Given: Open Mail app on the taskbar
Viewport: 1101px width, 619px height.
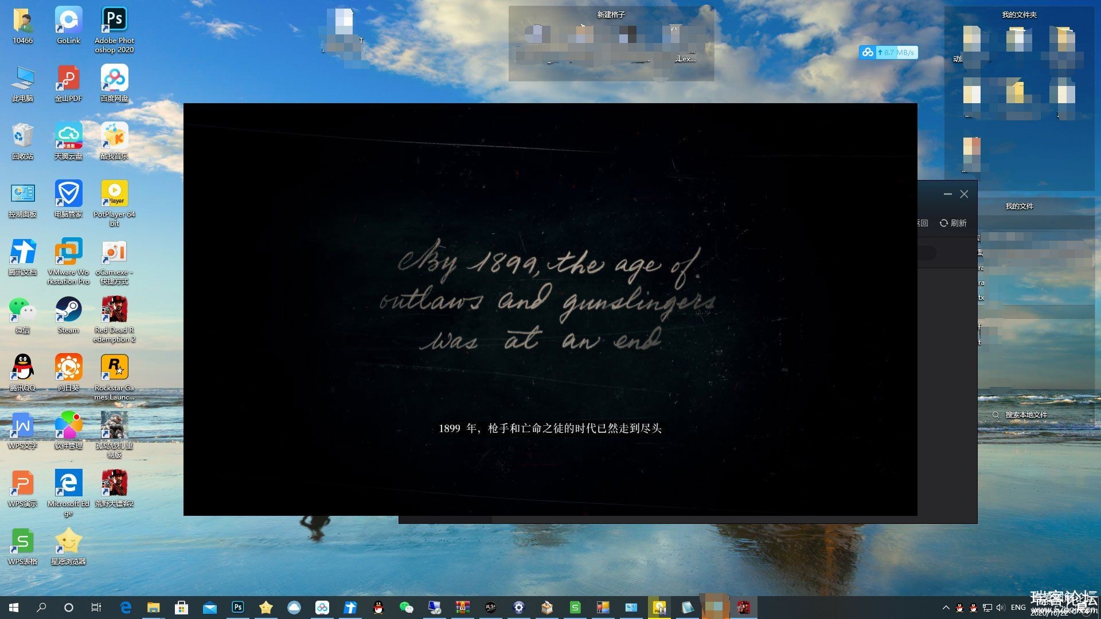Looking at the screenshot, I should 210,608.
